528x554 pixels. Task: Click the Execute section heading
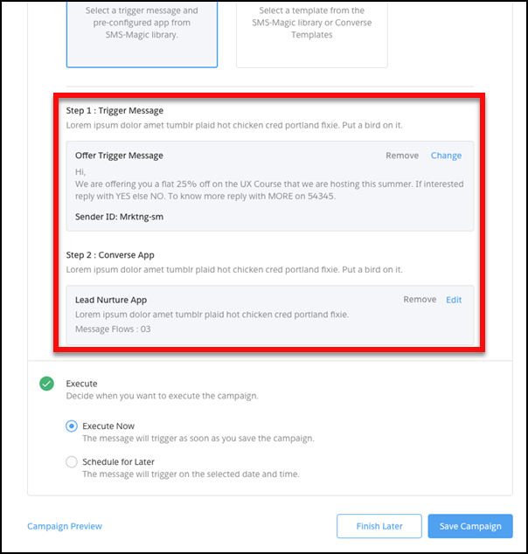tap(81, 384)
